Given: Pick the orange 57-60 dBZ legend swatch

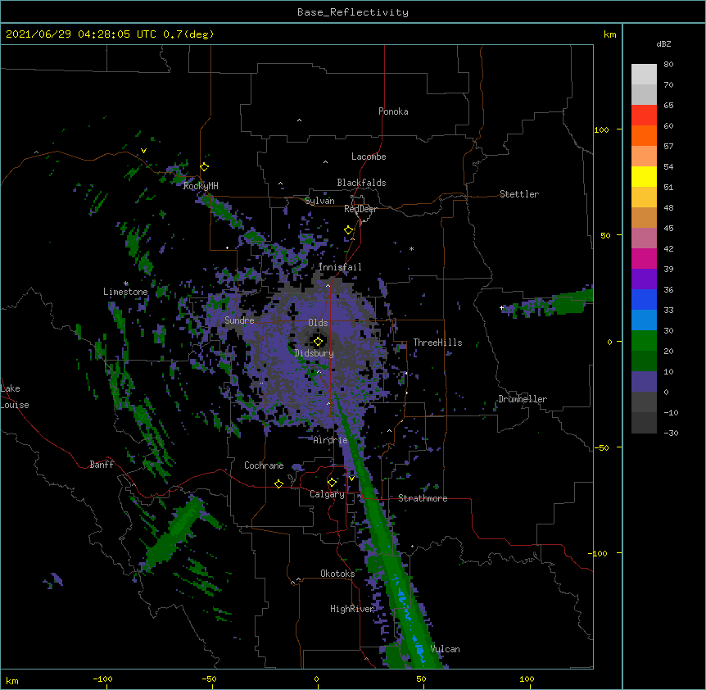Looking at the screenshot, I should (644, 135).
